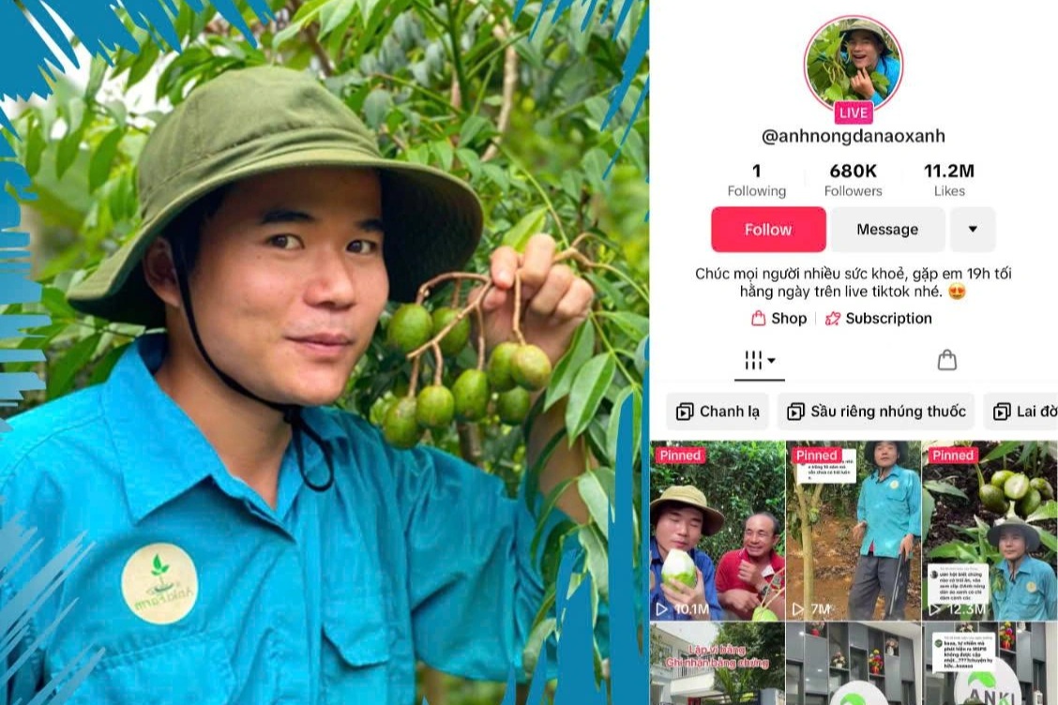Open the Sầu riêng nhúng thuốc playlist
This screenshot has width=1058, height=705.
click(x=876, y=412)
